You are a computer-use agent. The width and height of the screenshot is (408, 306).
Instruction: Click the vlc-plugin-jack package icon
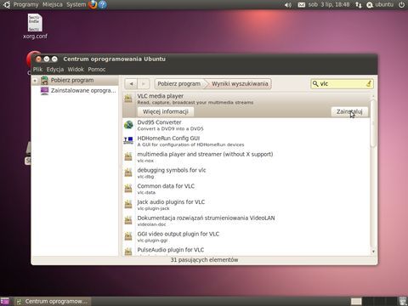pos(128,204)
